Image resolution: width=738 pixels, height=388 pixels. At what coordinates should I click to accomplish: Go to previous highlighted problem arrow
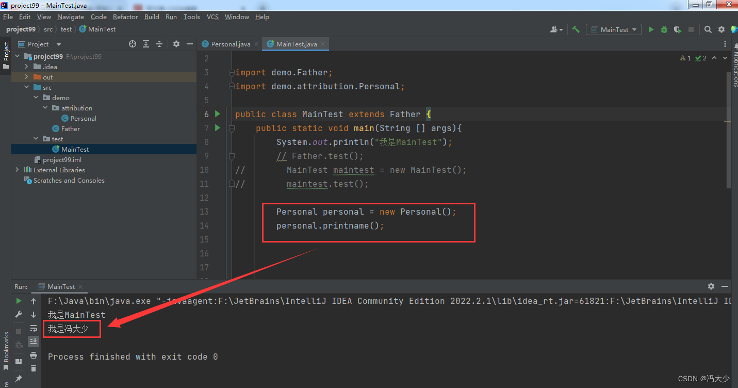click(x=714, y=58)
